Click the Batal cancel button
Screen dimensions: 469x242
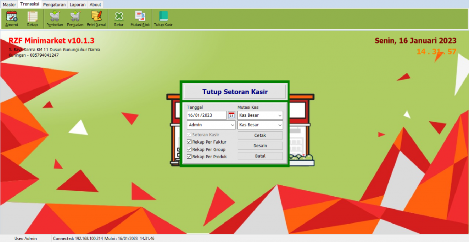(x=260, y=156)
